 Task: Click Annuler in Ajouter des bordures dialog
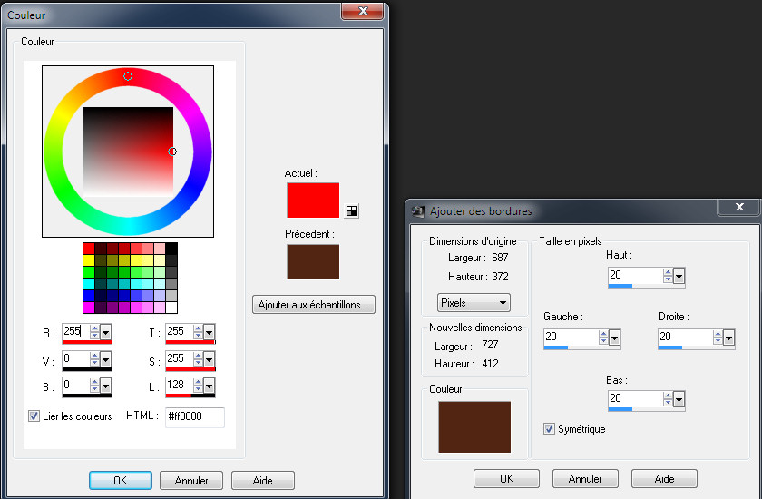584,478
